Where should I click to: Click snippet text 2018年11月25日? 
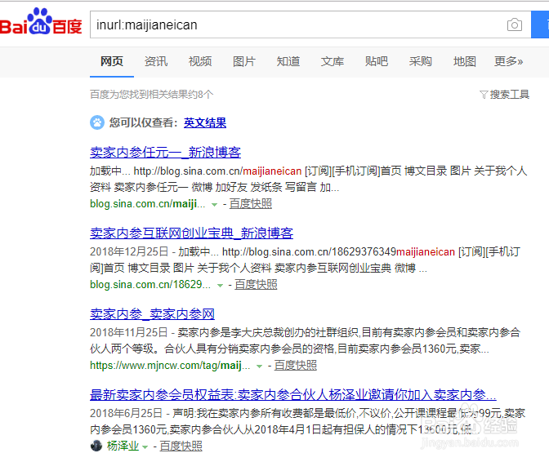[x=129, y=332]
